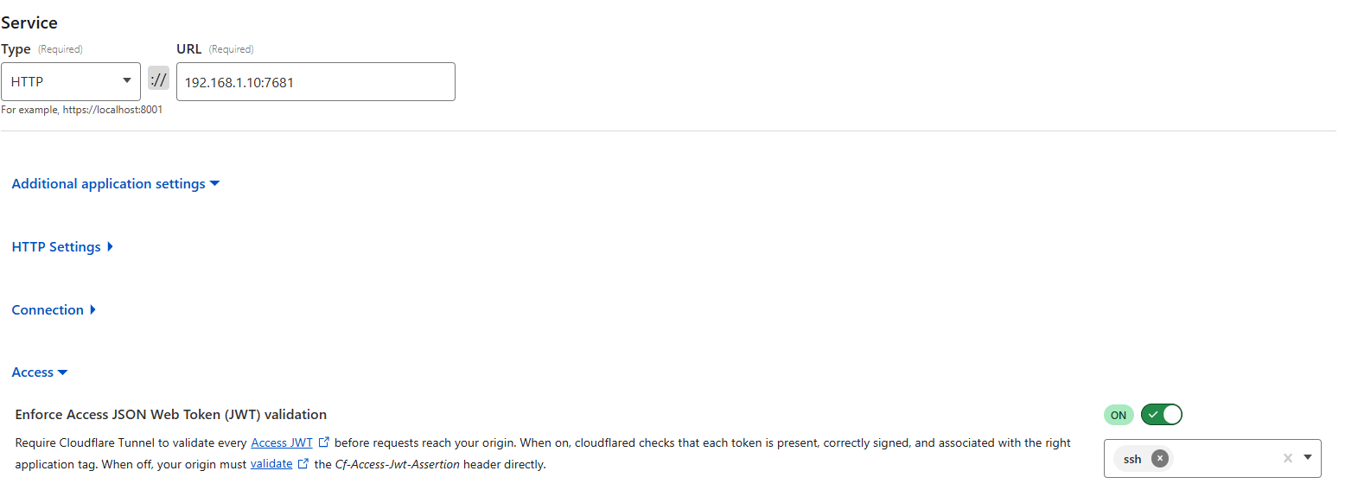Clear all selected applications in the Access field
Image resolution: width=1345 pixels, height=490 pixels.
pos(1287,458)
